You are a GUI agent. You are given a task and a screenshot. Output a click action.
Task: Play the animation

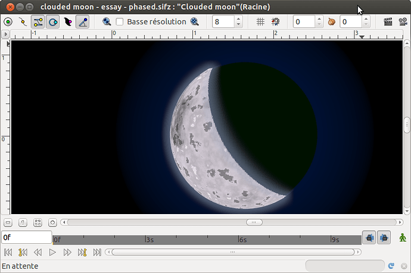52,252
